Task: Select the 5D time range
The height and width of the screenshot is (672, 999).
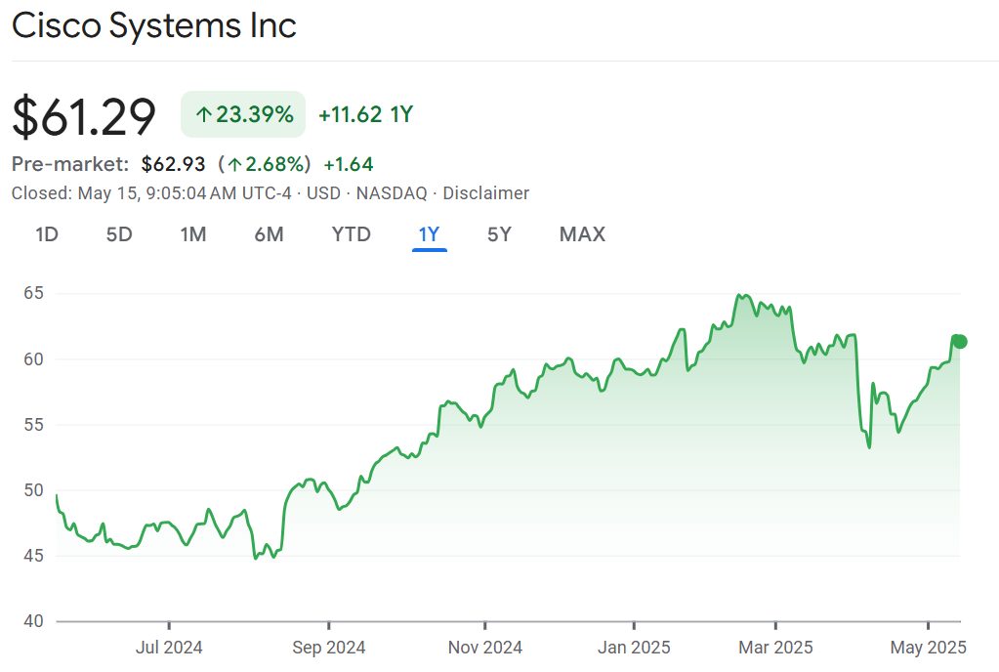Action: pyautogui.click(x=119, y=234)
